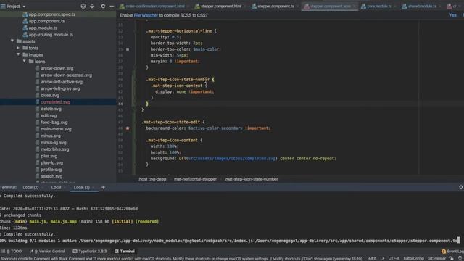
Task: Click $main-color gutter color swatch
Action: coord(128,49)
